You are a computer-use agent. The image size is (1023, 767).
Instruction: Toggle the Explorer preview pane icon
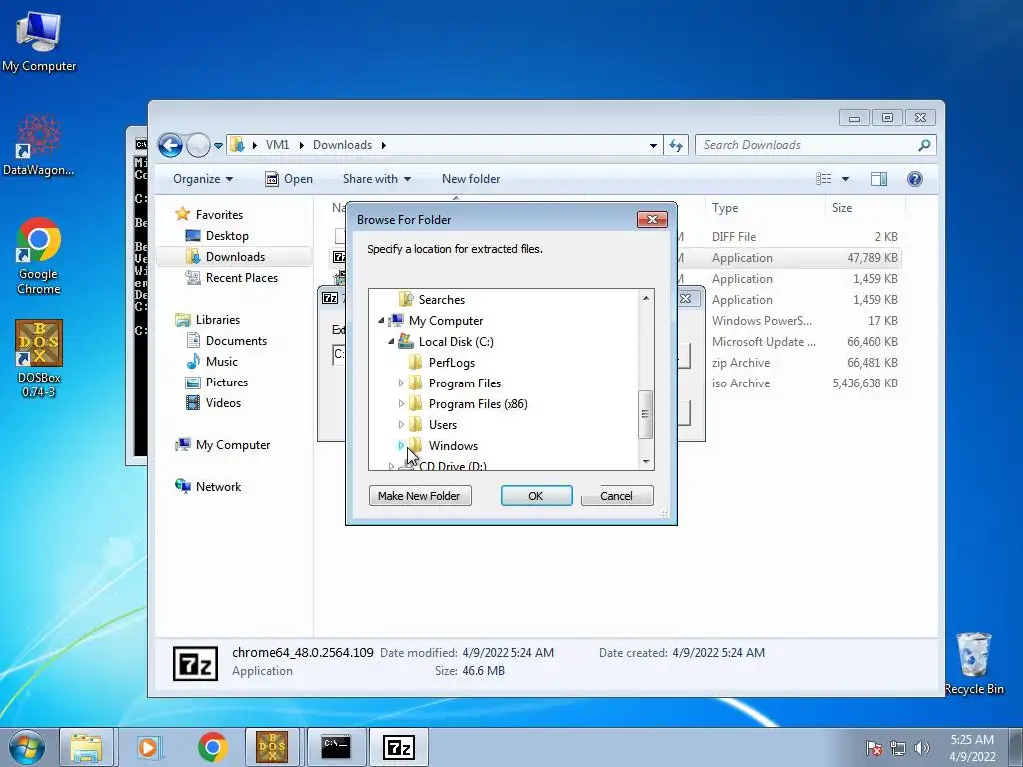point(879,179)
